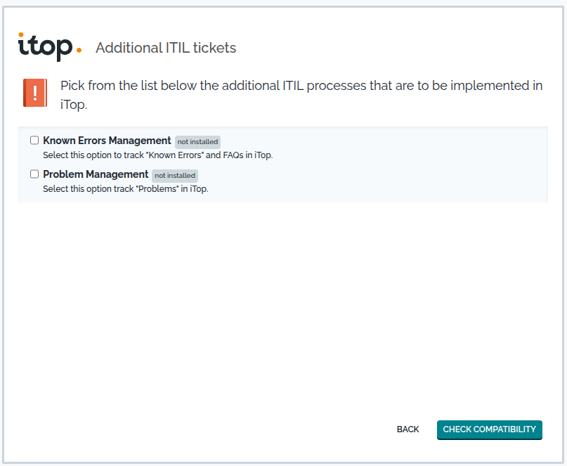Click the word 'iTop.' ending the instruction text

click(74, 105)
